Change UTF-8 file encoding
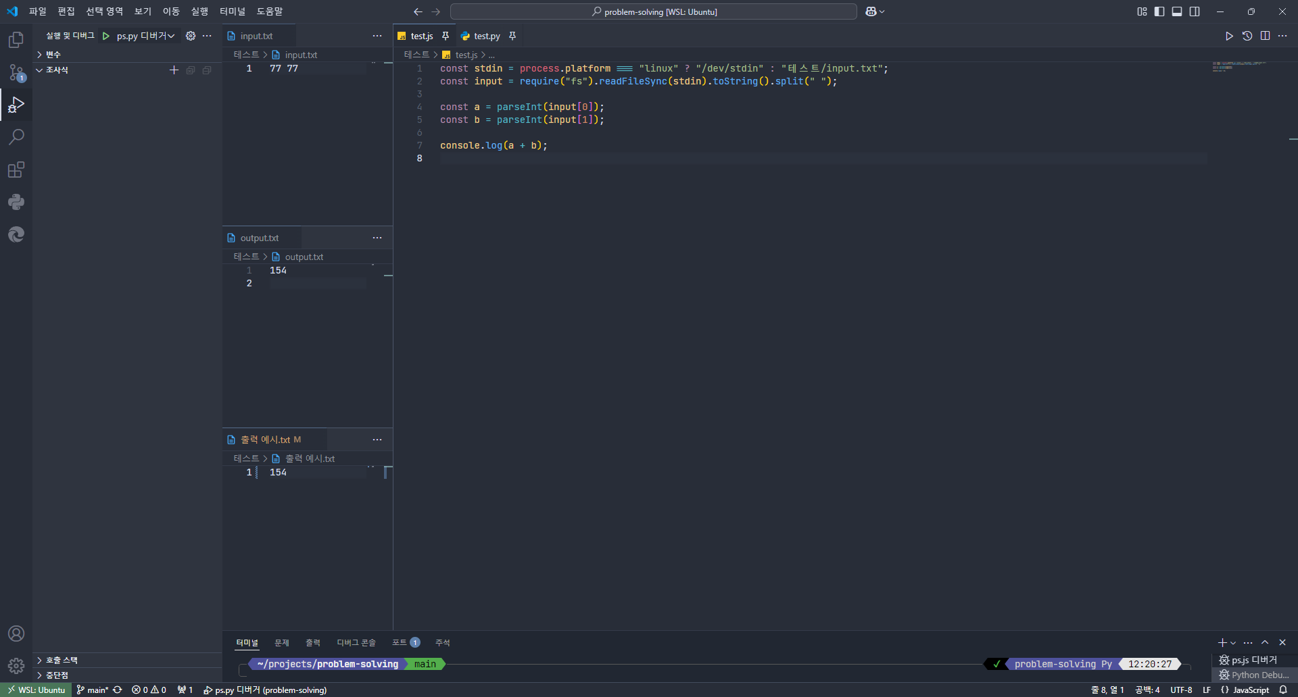 coord(1181,690)
